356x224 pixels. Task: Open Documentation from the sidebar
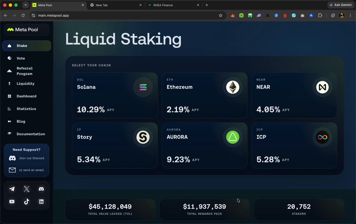(x=26, y=134)
